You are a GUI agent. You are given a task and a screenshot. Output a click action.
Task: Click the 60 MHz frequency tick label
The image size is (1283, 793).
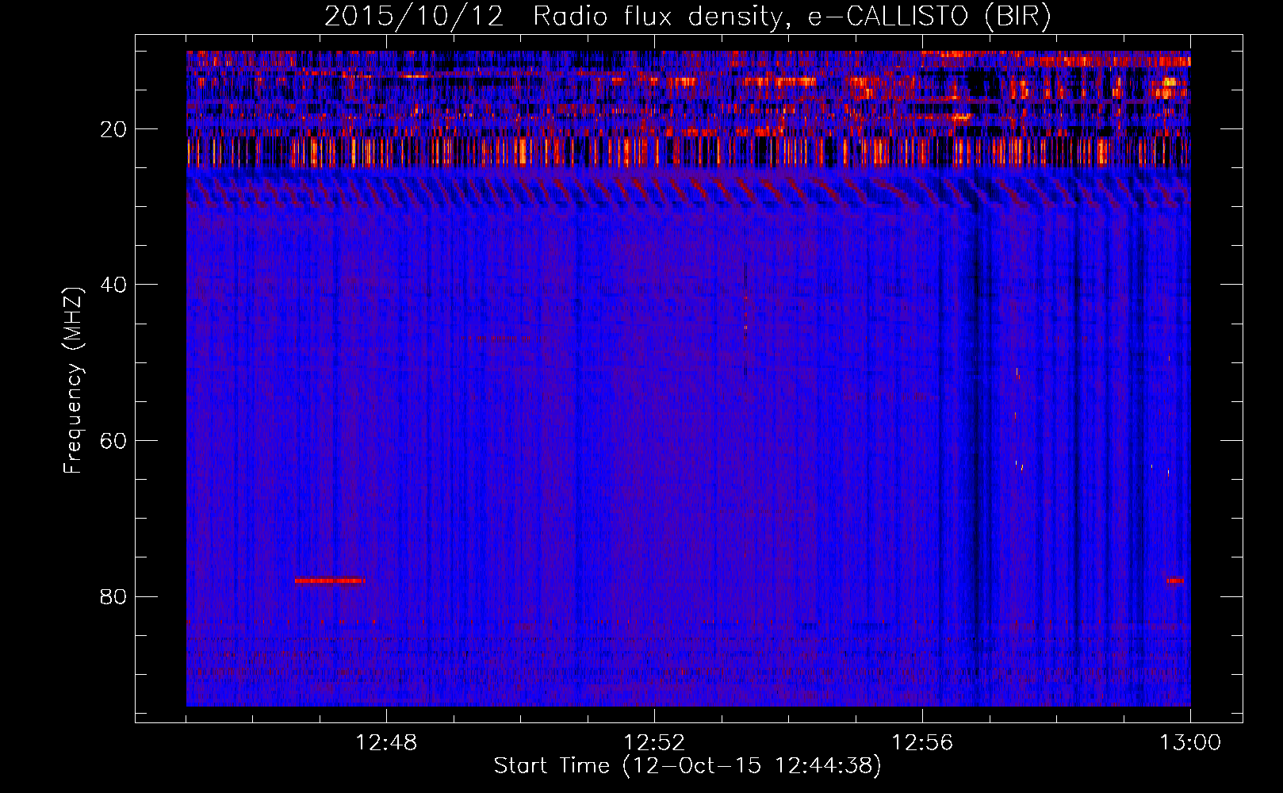pos(114,441)
